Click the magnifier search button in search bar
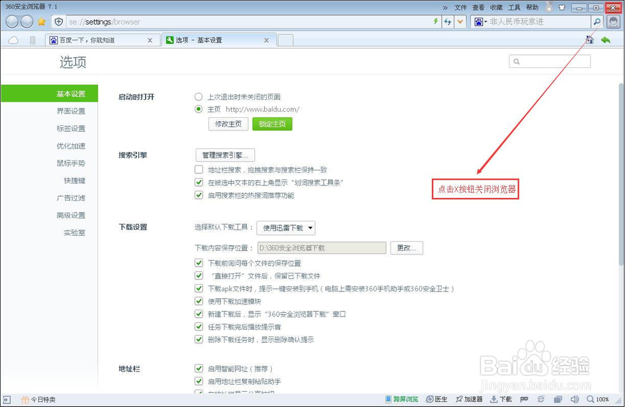The height and width of the screenshot is (407, 625). coord(597,21)
